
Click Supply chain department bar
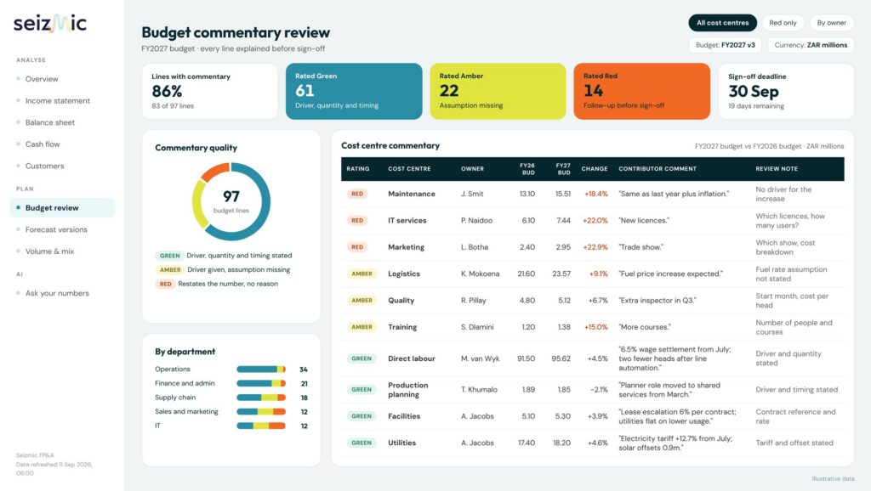pos(261,398)
